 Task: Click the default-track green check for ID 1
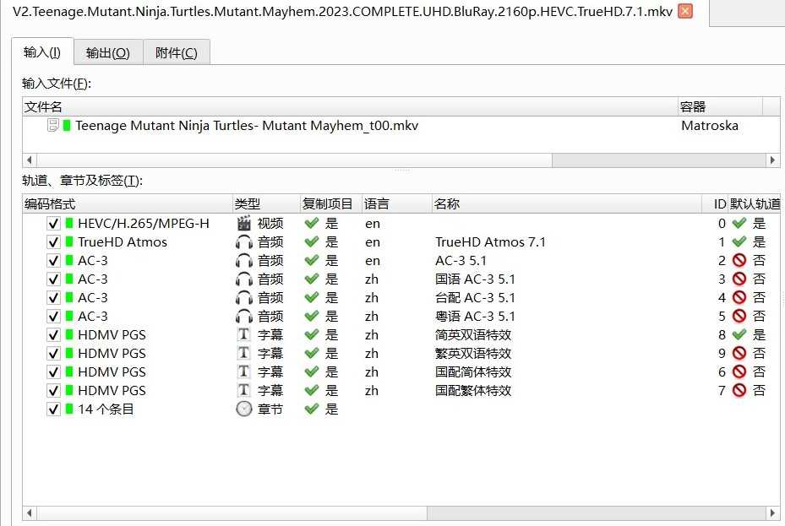739,242
